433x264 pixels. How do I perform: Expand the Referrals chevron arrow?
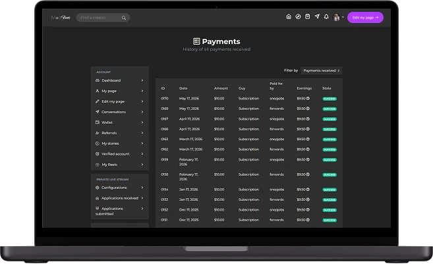142,133
